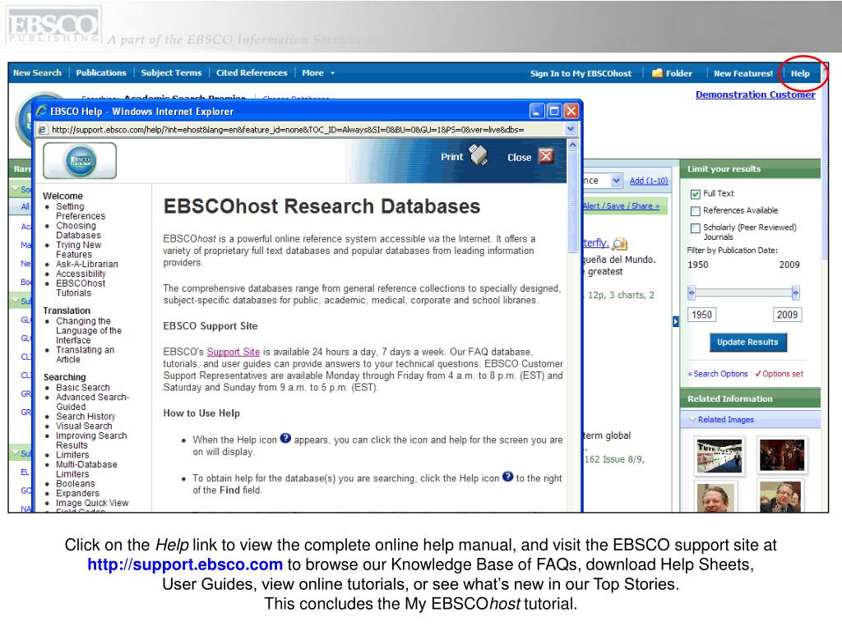The image size is (842, 631).
Task: Click the Print printer icon in help window
Action: [x=478, y=155]
